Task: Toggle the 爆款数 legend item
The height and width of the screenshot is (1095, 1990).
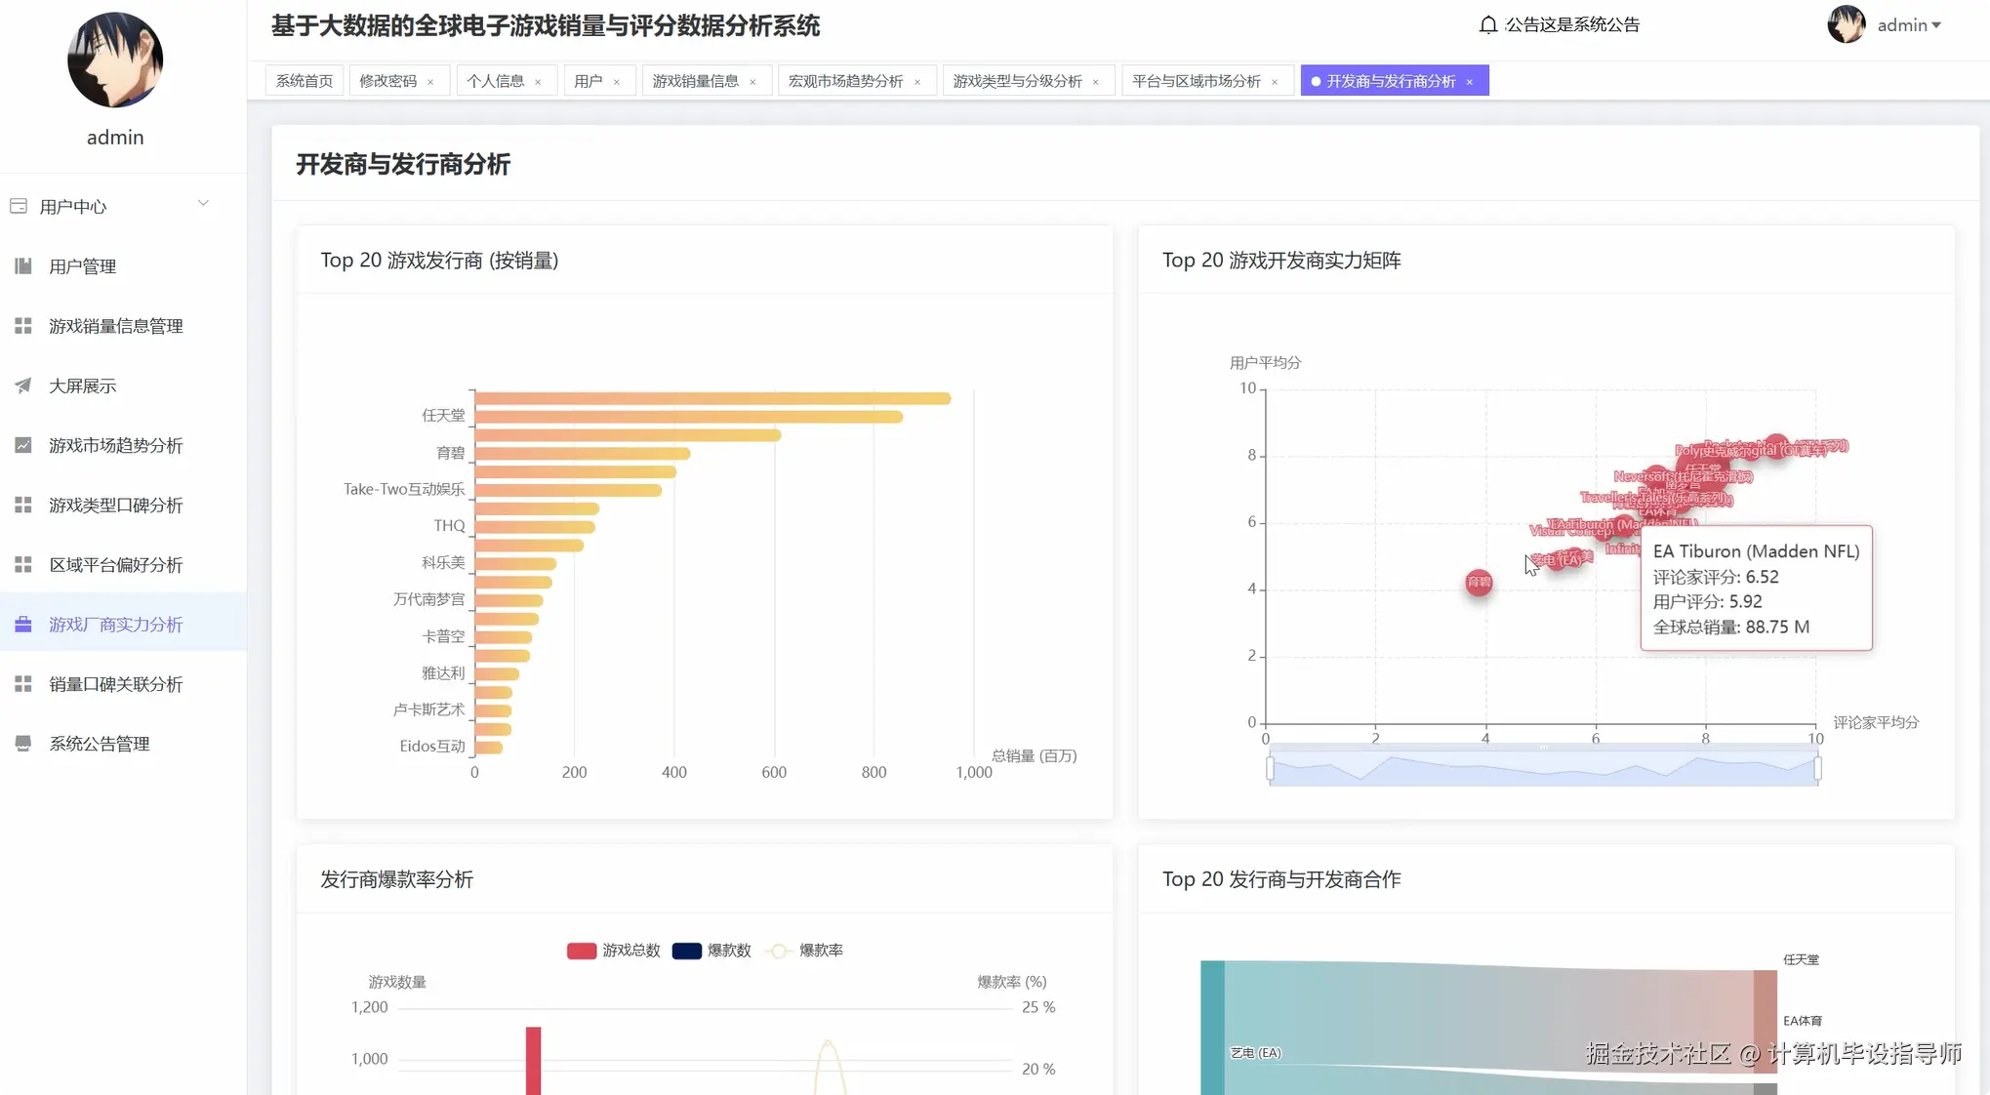Action: (x=712, y=950)
